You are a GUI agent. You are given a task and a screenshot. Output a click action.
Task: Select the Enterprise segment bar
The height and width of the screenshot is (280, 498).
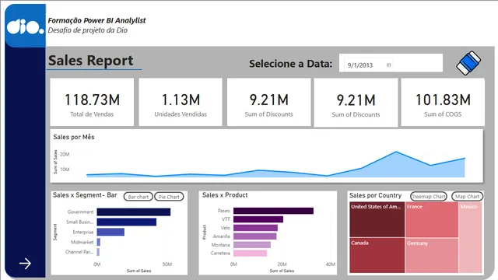[110, 232]
